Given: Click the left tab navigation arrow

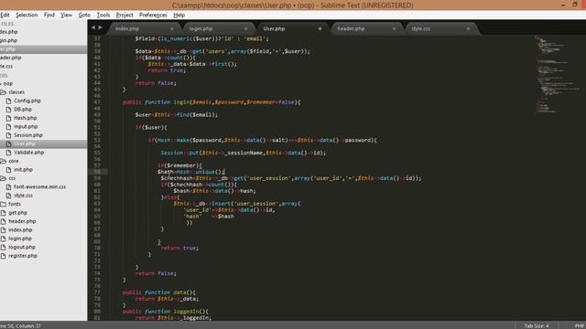Looking at the screenshot, I should [93, 27].
